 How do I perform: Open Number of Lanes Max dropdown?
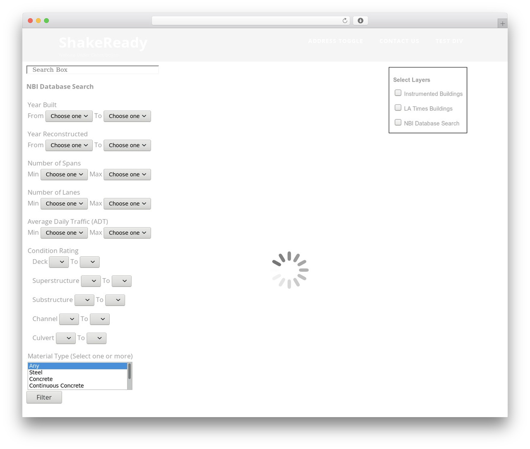point(127,204)
